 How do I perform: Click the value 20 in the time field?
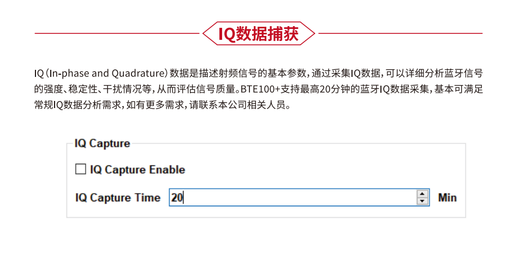pyautogui.click(x=176, y=198)
